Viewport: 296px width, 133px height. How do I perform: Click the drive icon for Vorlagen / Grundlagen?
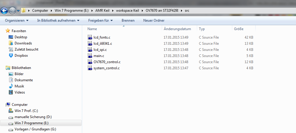coord(11,129)
